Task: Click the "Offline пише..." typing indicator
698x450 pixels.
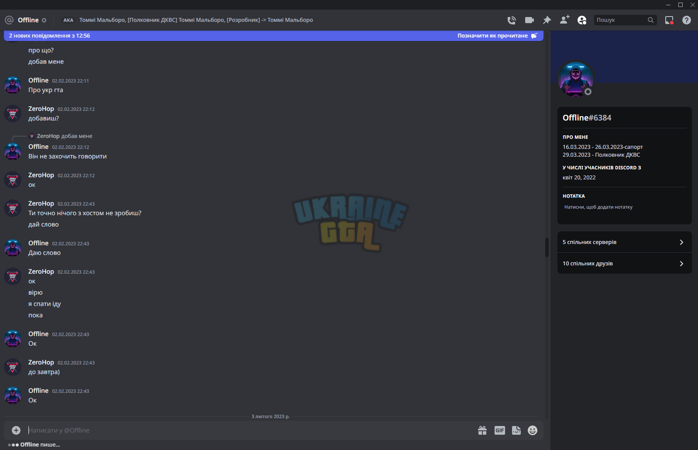Action: click(x=40, y=445)
